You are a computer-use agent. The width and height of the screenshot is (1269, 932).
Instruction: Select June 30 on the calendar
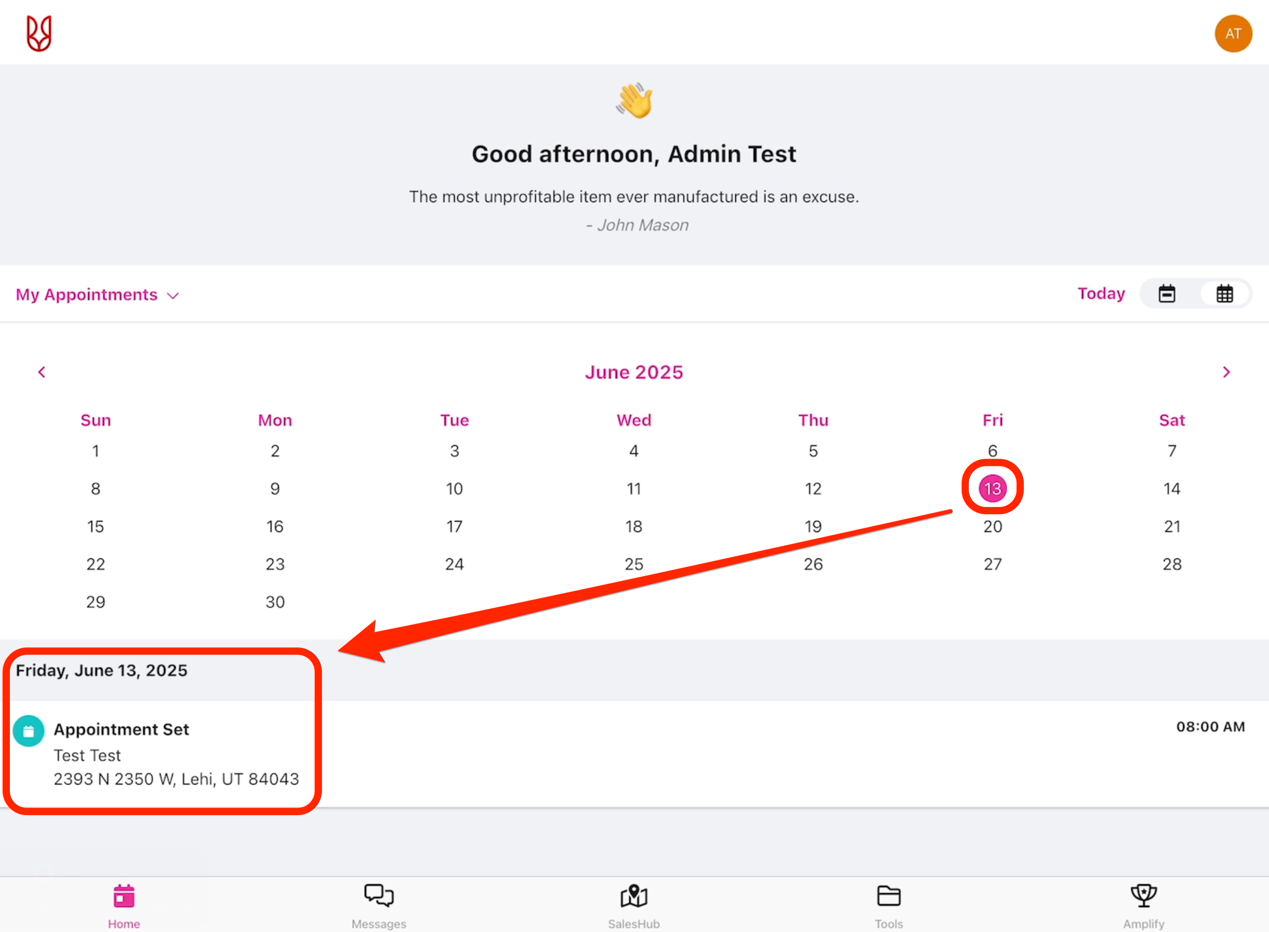(x=275, y=602)
